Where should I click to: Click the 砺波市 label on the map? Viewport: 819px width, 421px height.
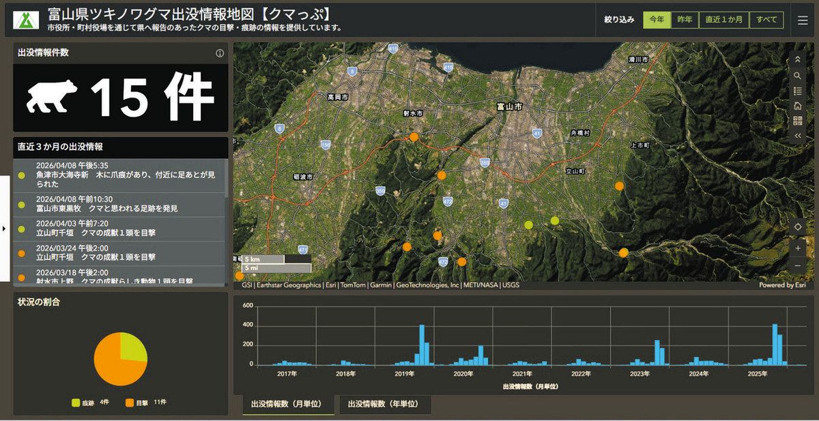coord(302,177)
